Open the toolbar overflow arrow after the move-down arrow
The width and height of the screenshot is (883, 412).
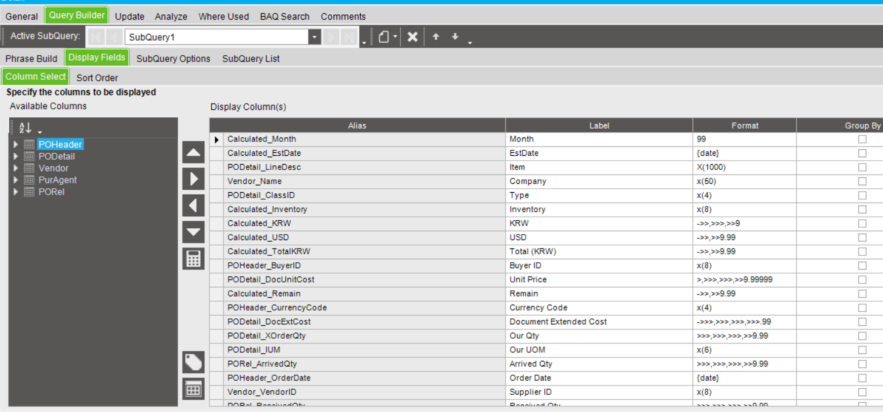(470, 43)
